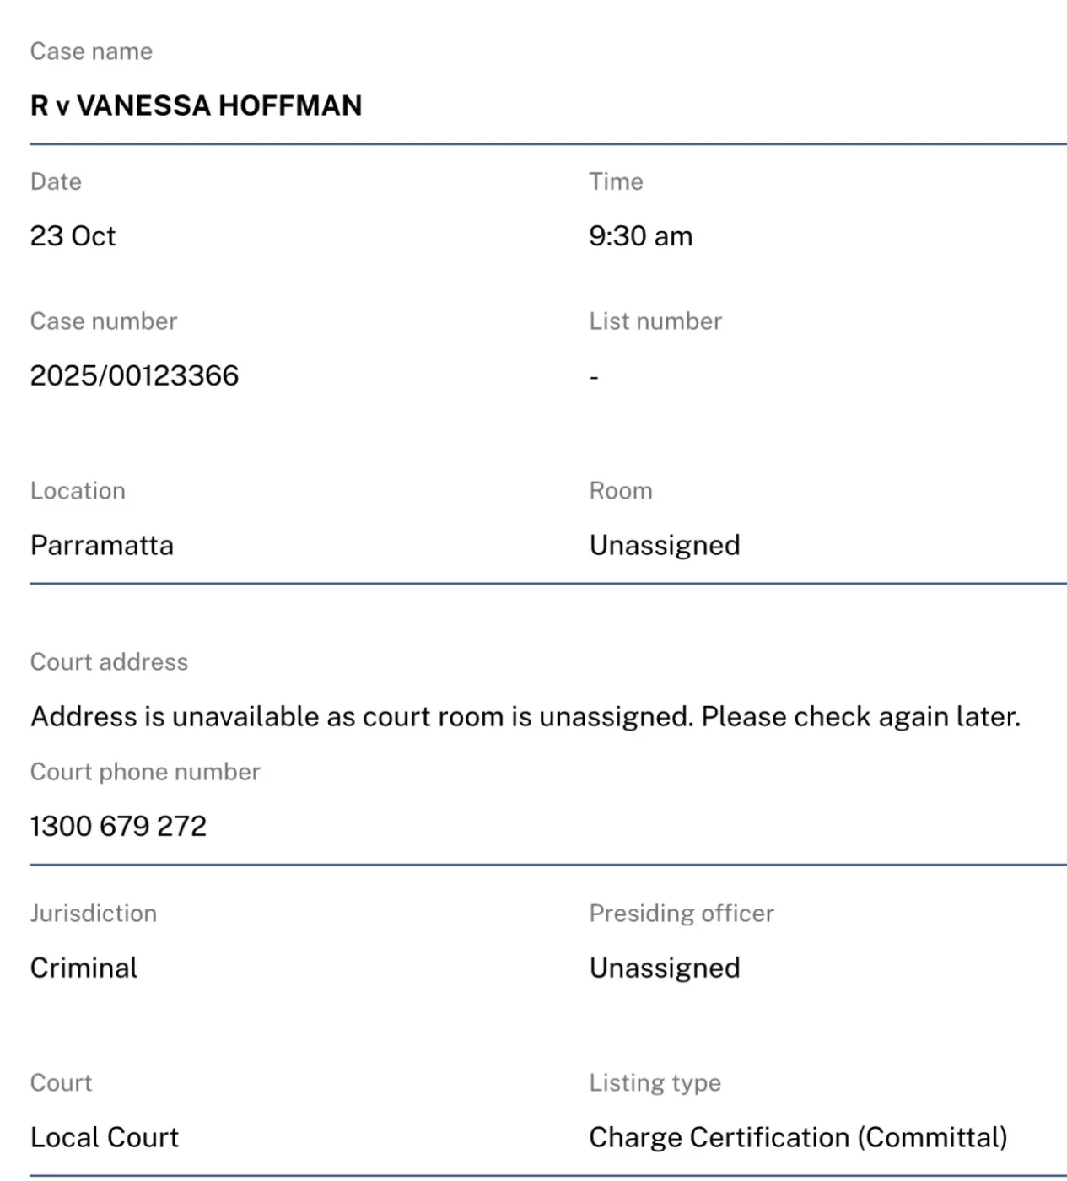The height and width of the screenshot is (1181, 1067).
Task: Click the Unassigned value under Room
Action: pos(665,545)
